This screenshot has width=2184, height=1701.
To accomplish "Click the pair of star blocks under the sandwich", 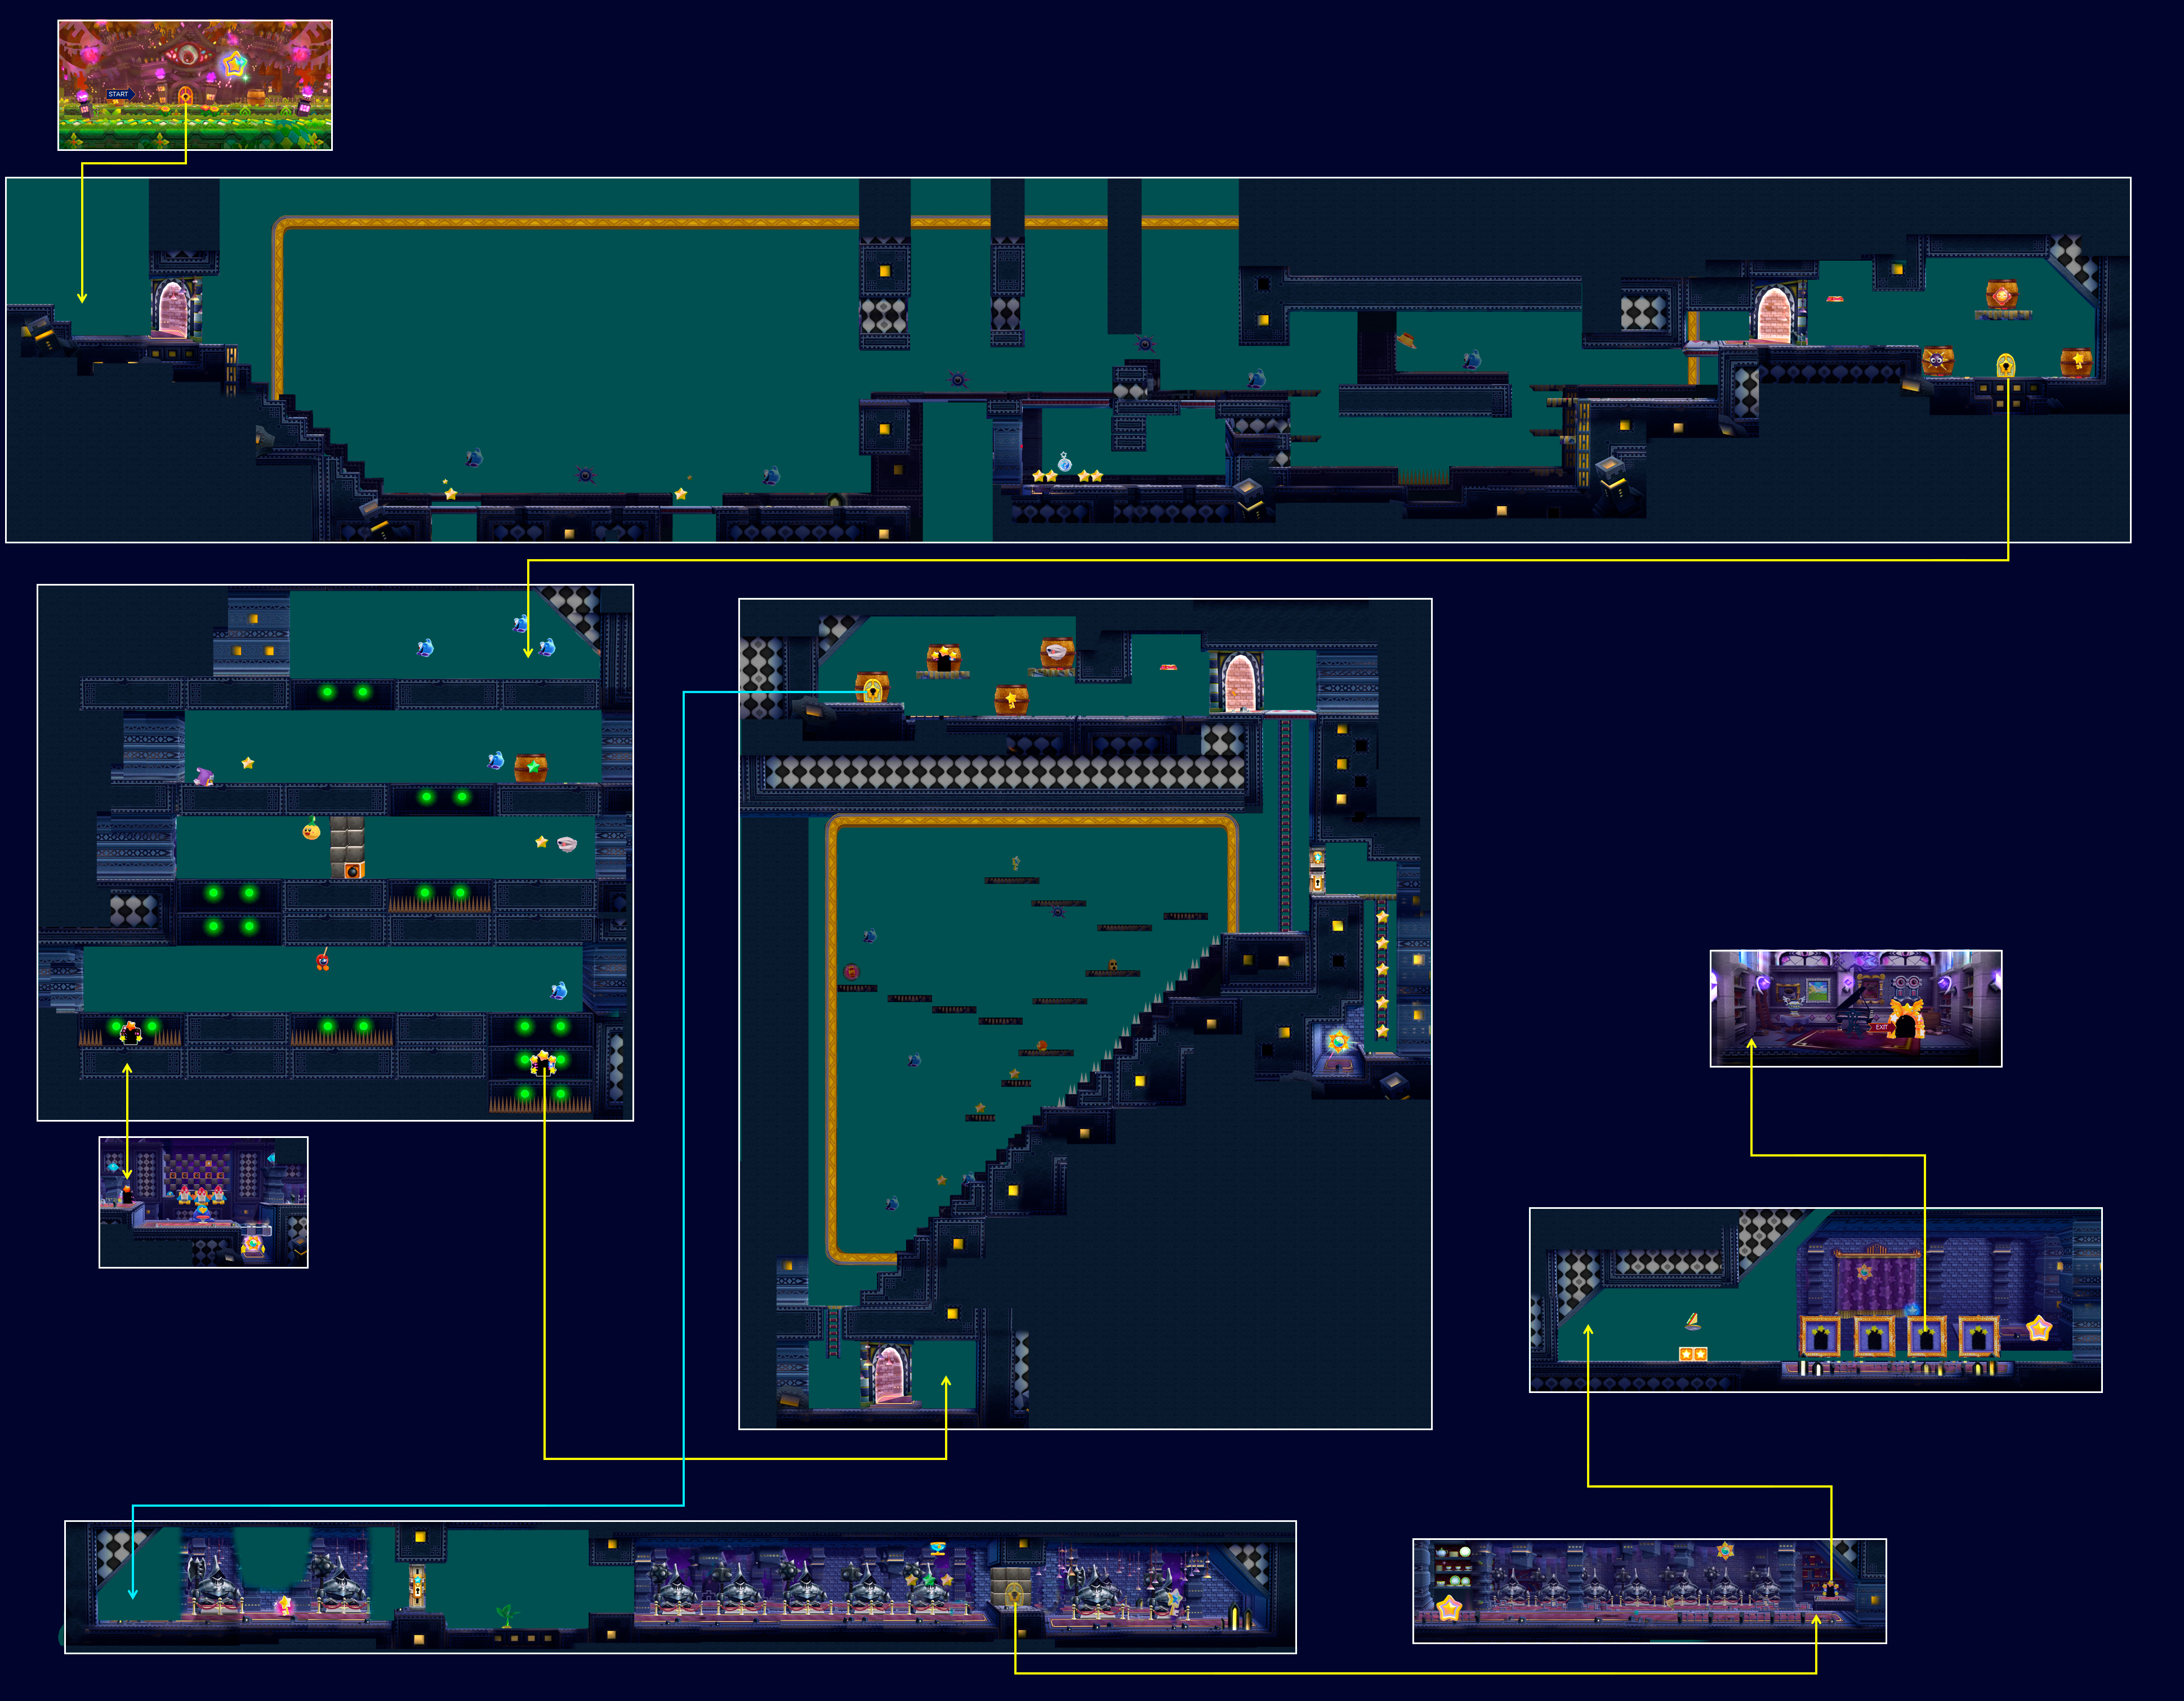I will pos(1693,1354).
